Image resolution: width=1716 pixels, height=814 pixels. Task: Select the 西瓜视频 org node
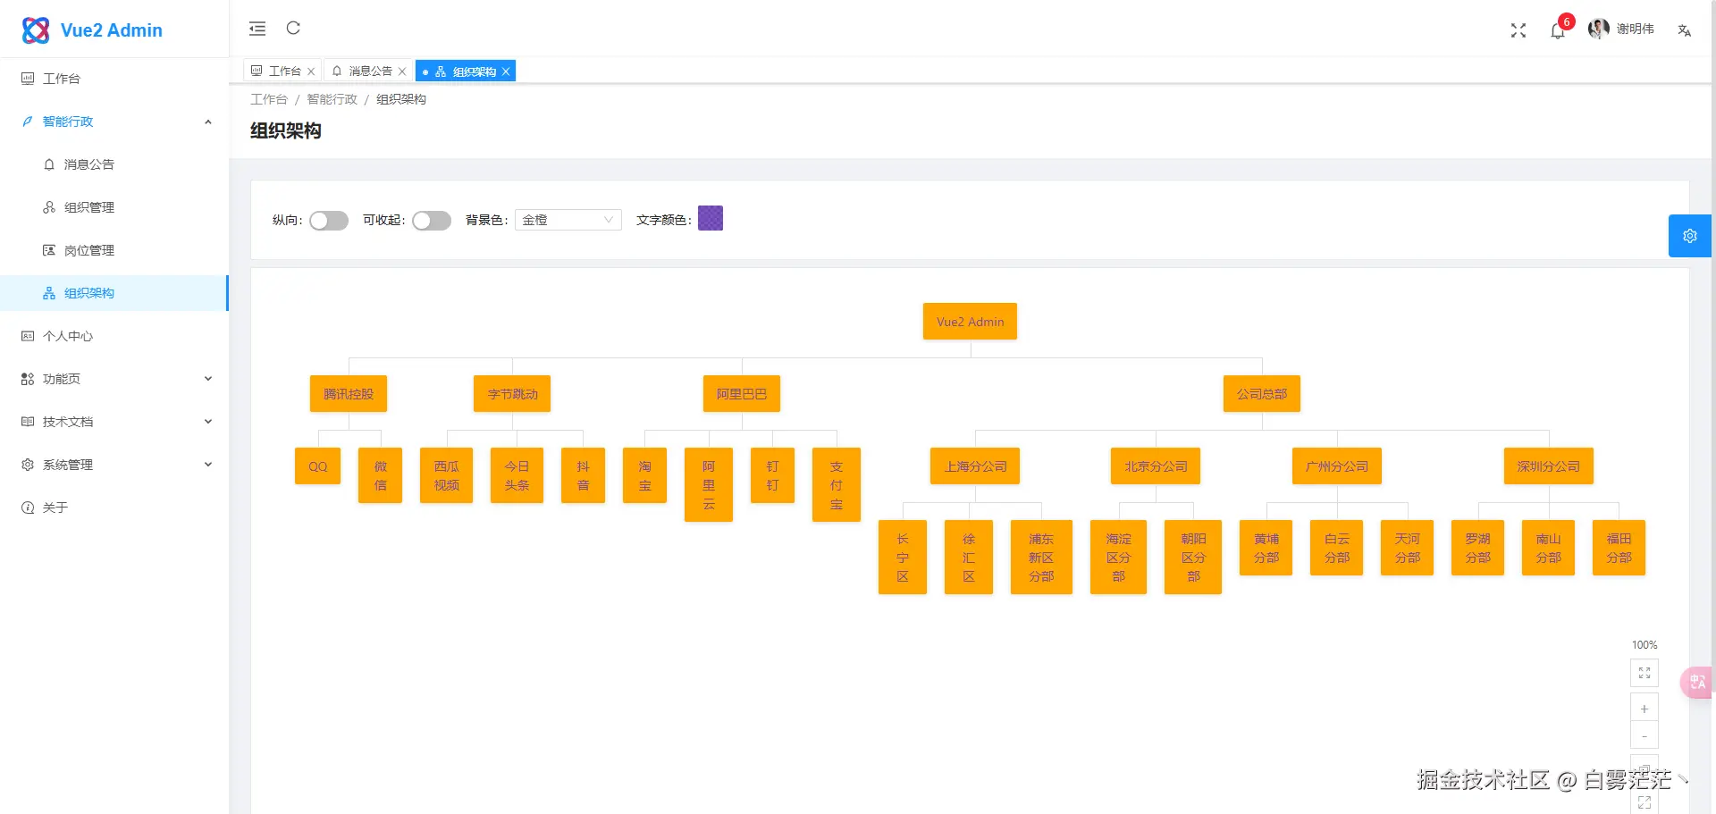[447, 475]
